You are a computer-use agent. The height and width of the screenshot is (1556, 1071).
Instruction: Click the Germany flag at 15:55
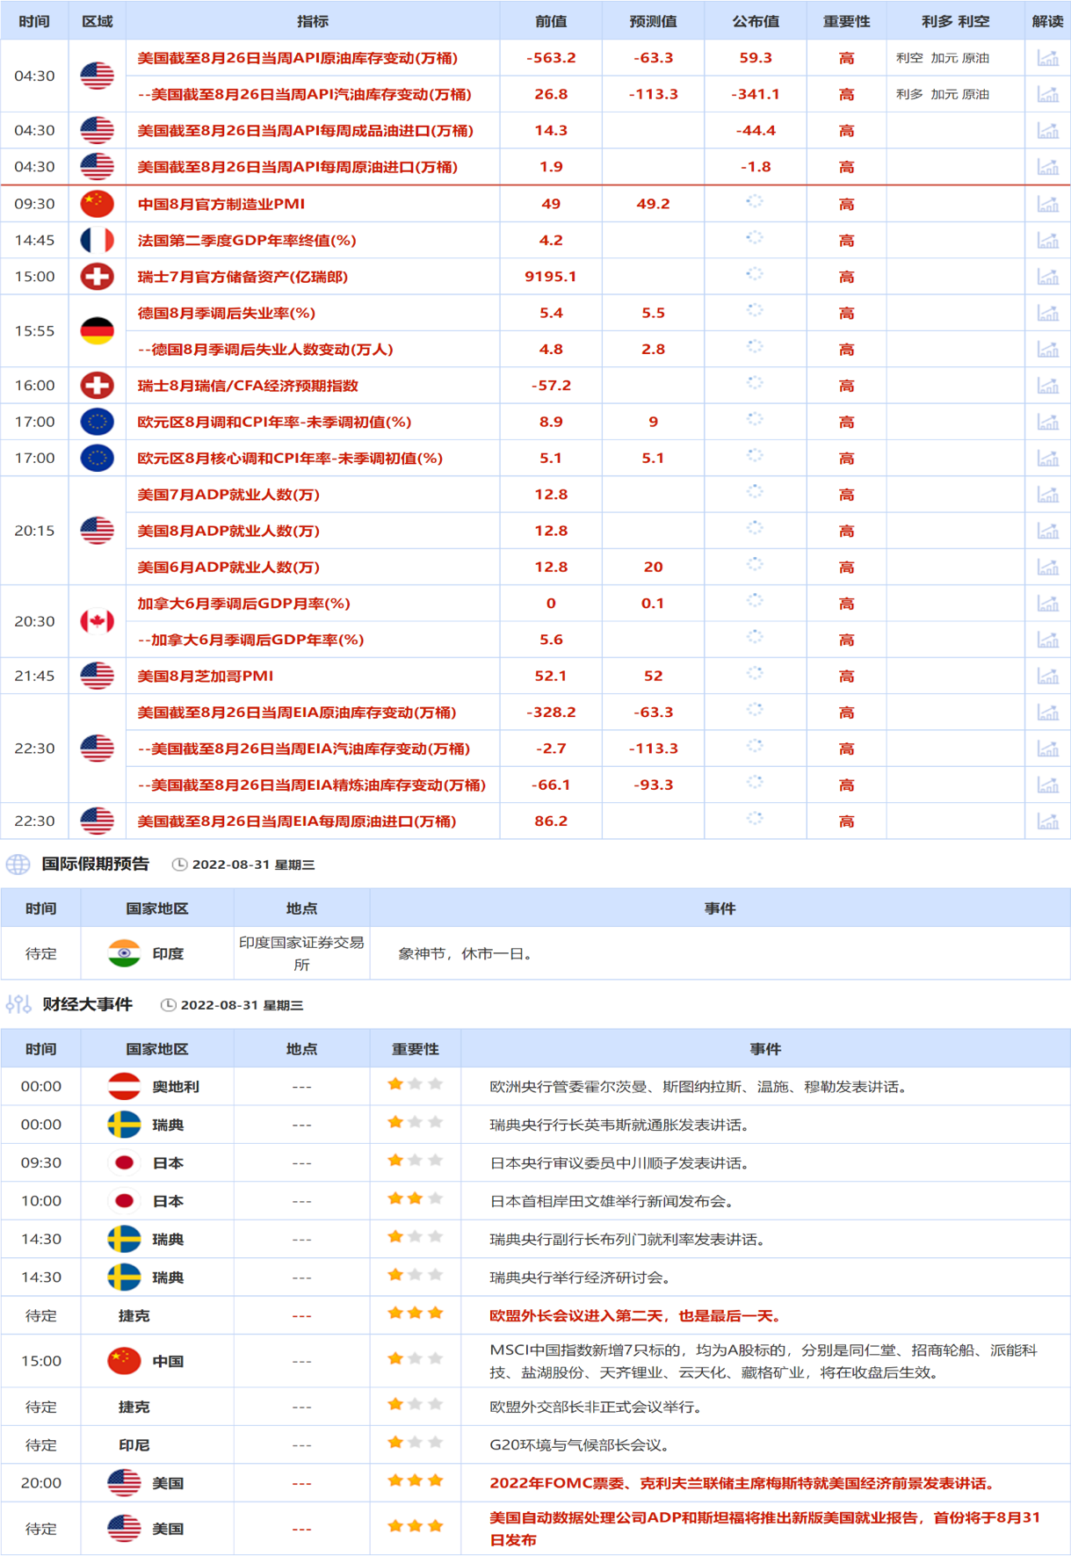point(98,331)
